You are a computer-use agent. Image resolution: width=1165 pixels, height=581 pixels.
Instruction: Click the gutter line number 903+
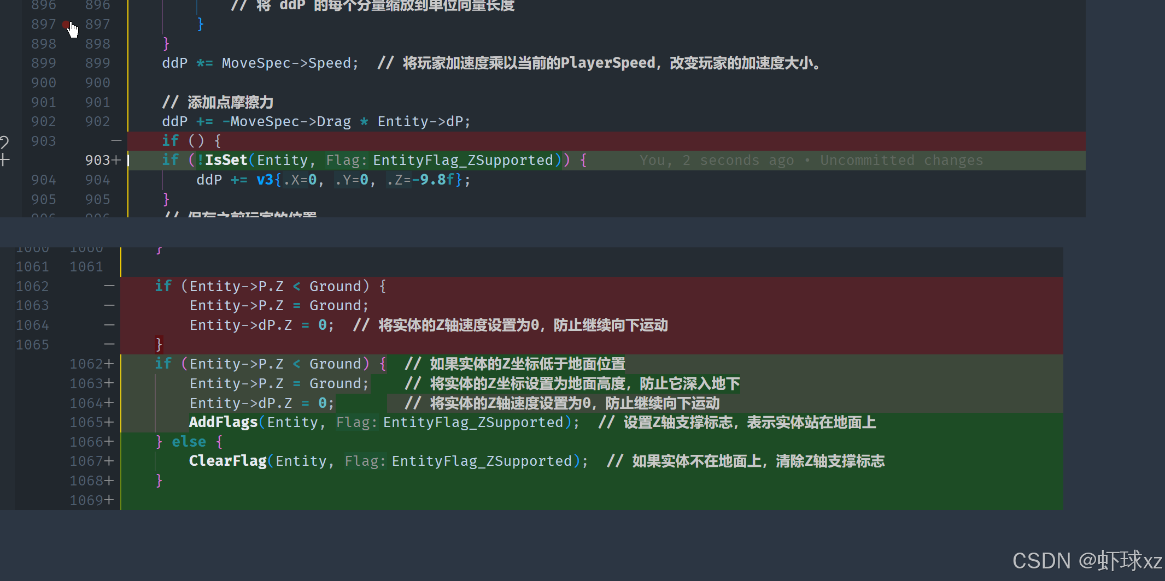coord(102,160)
